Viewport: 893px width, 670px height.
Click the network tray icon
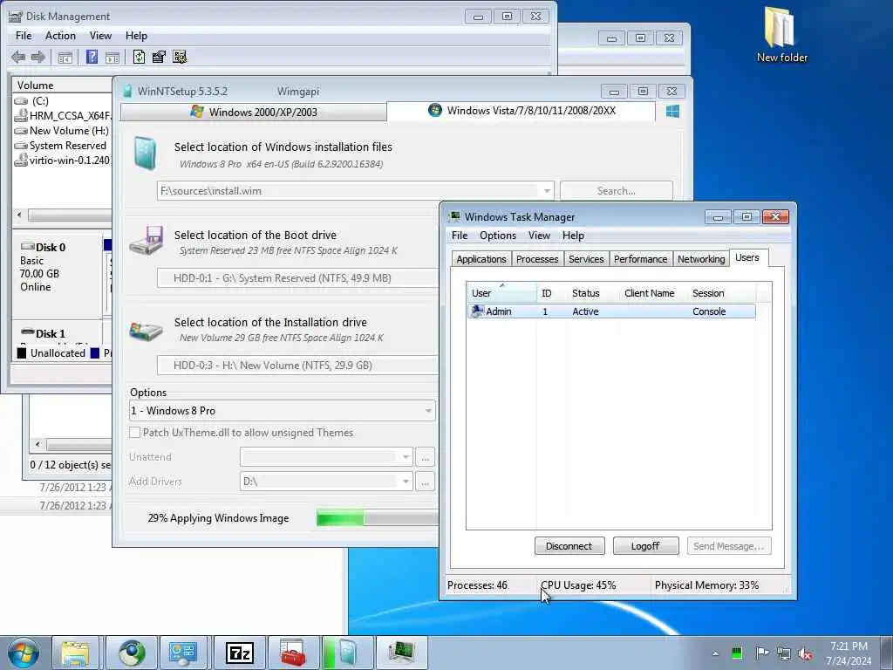784,653
